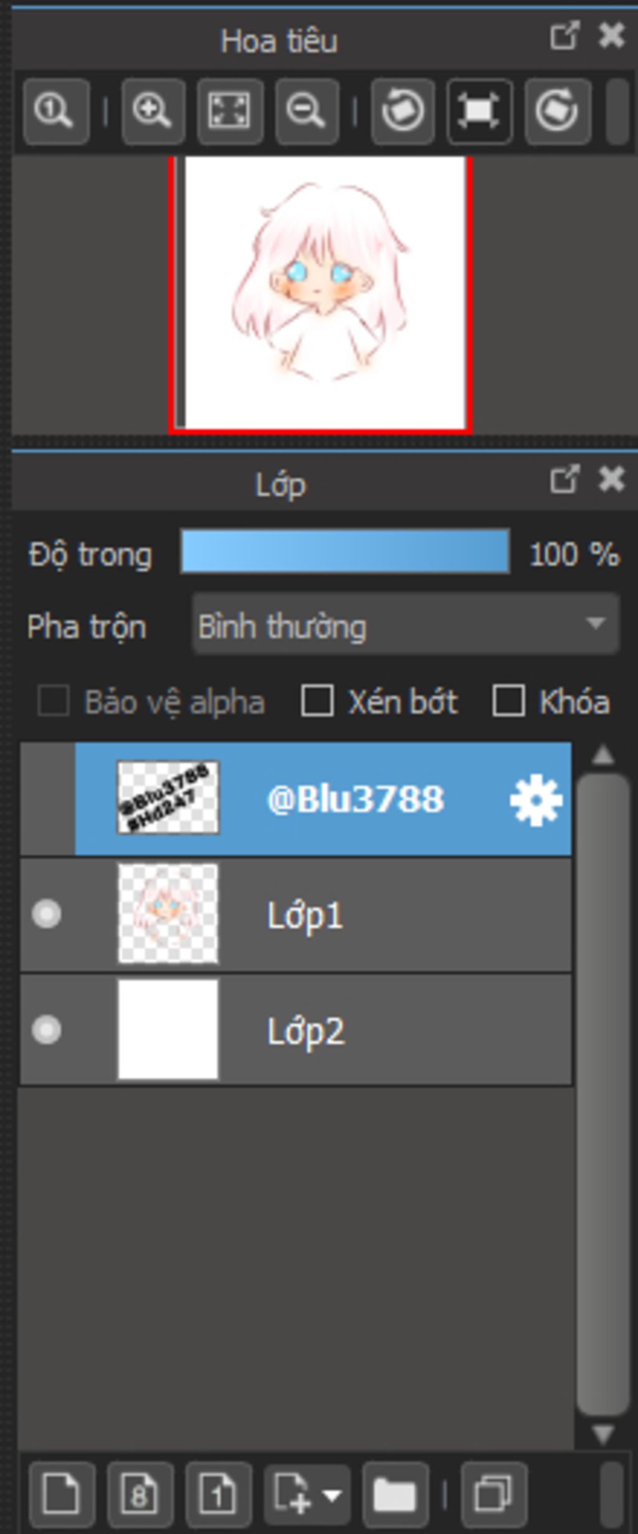Open settings gear for @Blu3788 layer
The height and width of the screenshot is (1534, 638).
535,800
